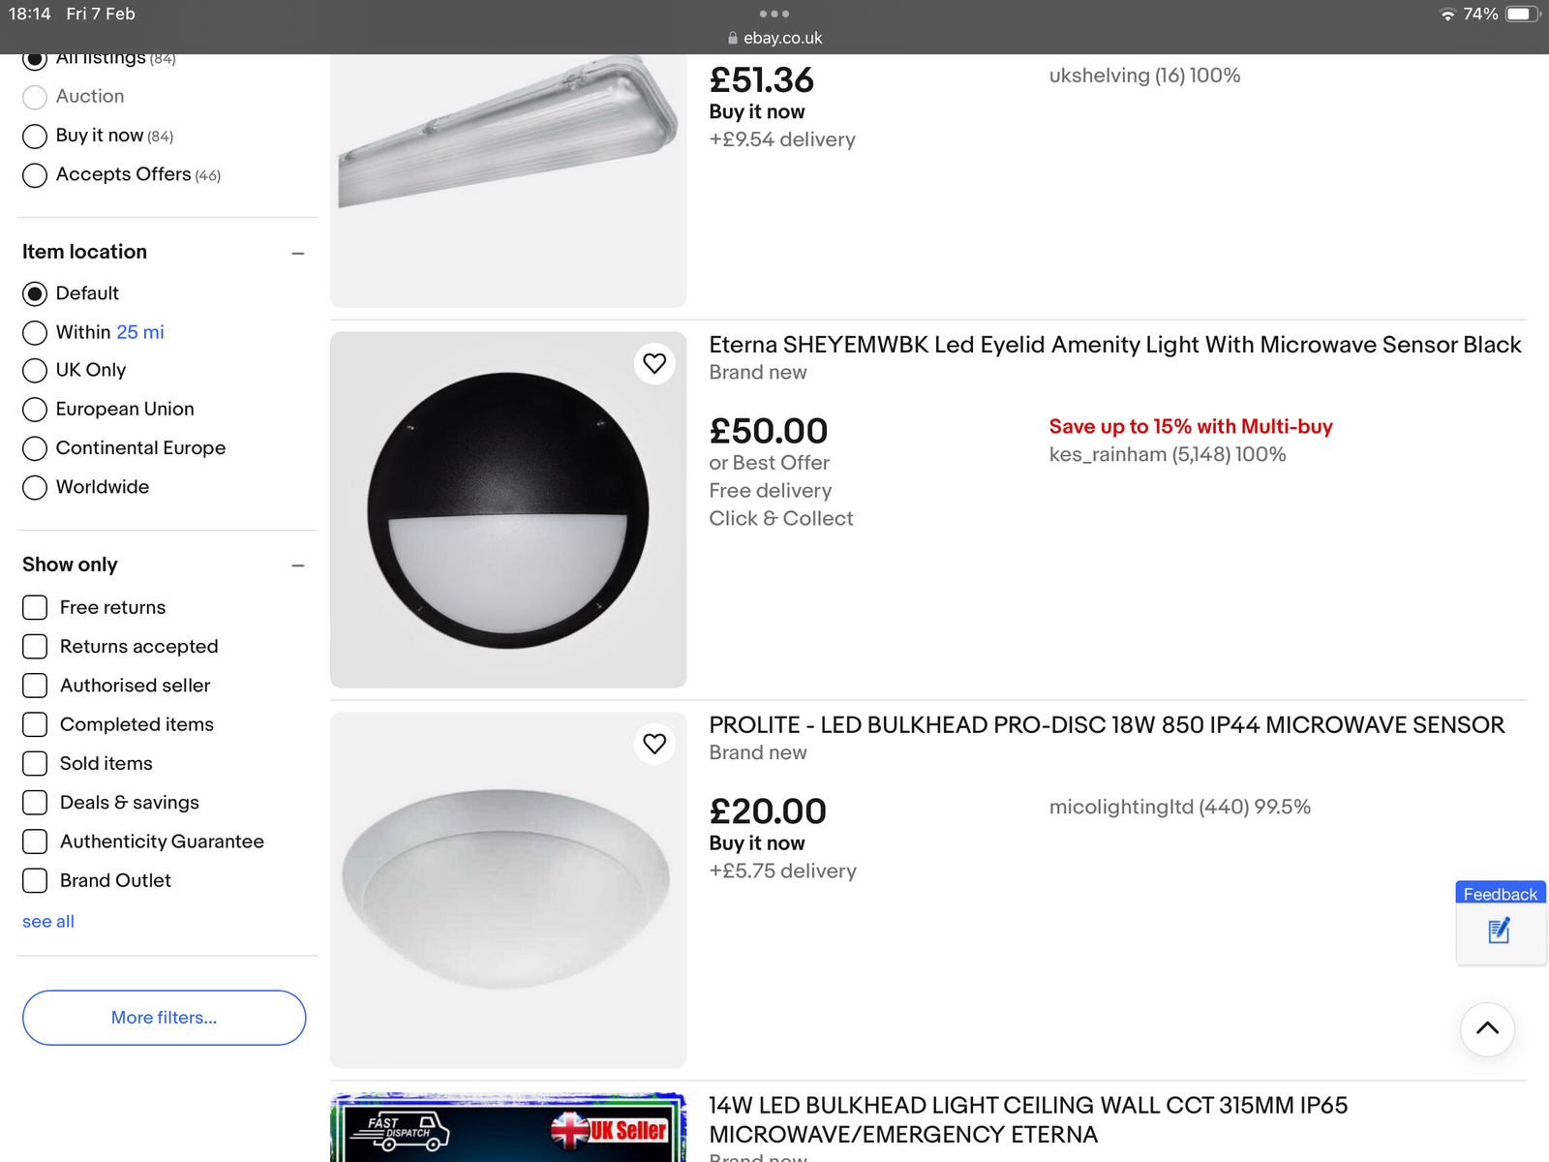
Task: Tap the three-dot multitasking indicator
Action: click(x=774, y=14)
